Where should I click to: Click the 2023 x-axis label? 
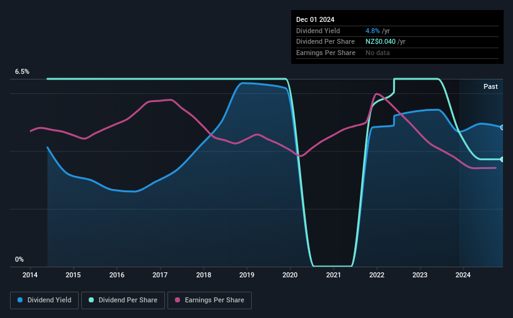point(420,275)
